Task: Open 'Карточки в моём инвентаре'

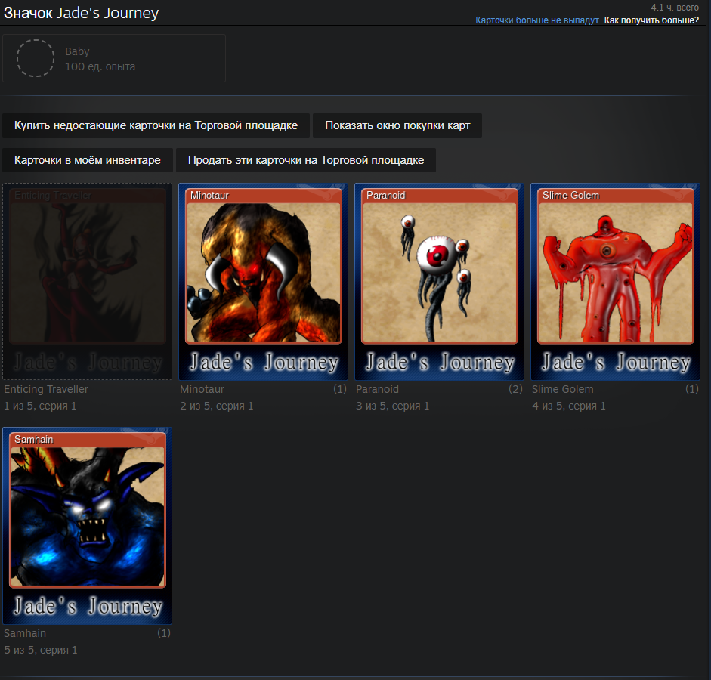Action: [88, 160]
